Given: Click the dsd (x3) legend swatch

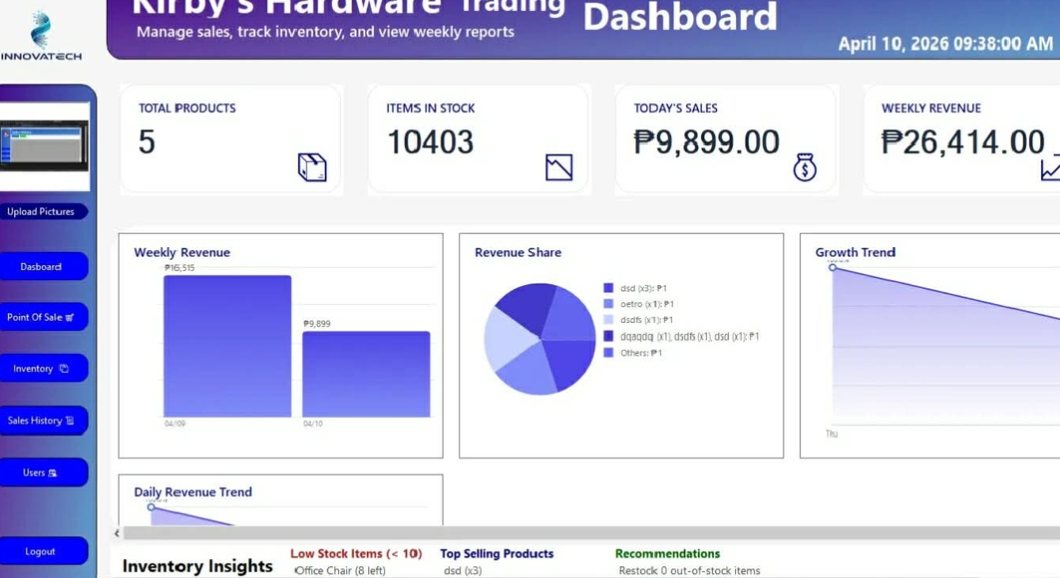Looking at the screenshot, I should point(608,288).
